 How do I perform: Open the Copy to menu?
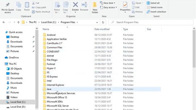[x=65, y=7]
